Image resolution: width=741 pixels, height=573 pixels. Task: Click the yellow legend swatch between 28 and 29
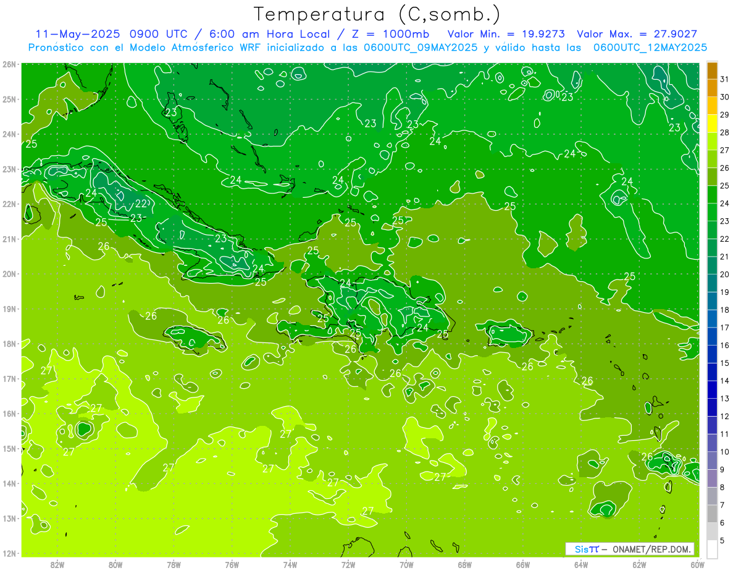(712, 124)
